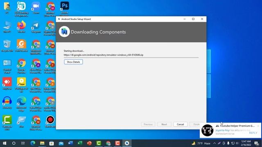Select the Telegram desktop icon
This screenshot has height=147, width=262.
coord(36,27)
